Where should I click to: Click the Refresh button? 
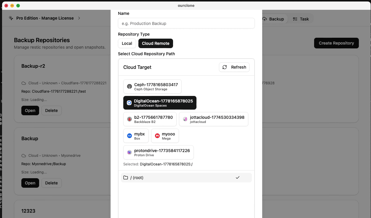(x=234, y=67)
